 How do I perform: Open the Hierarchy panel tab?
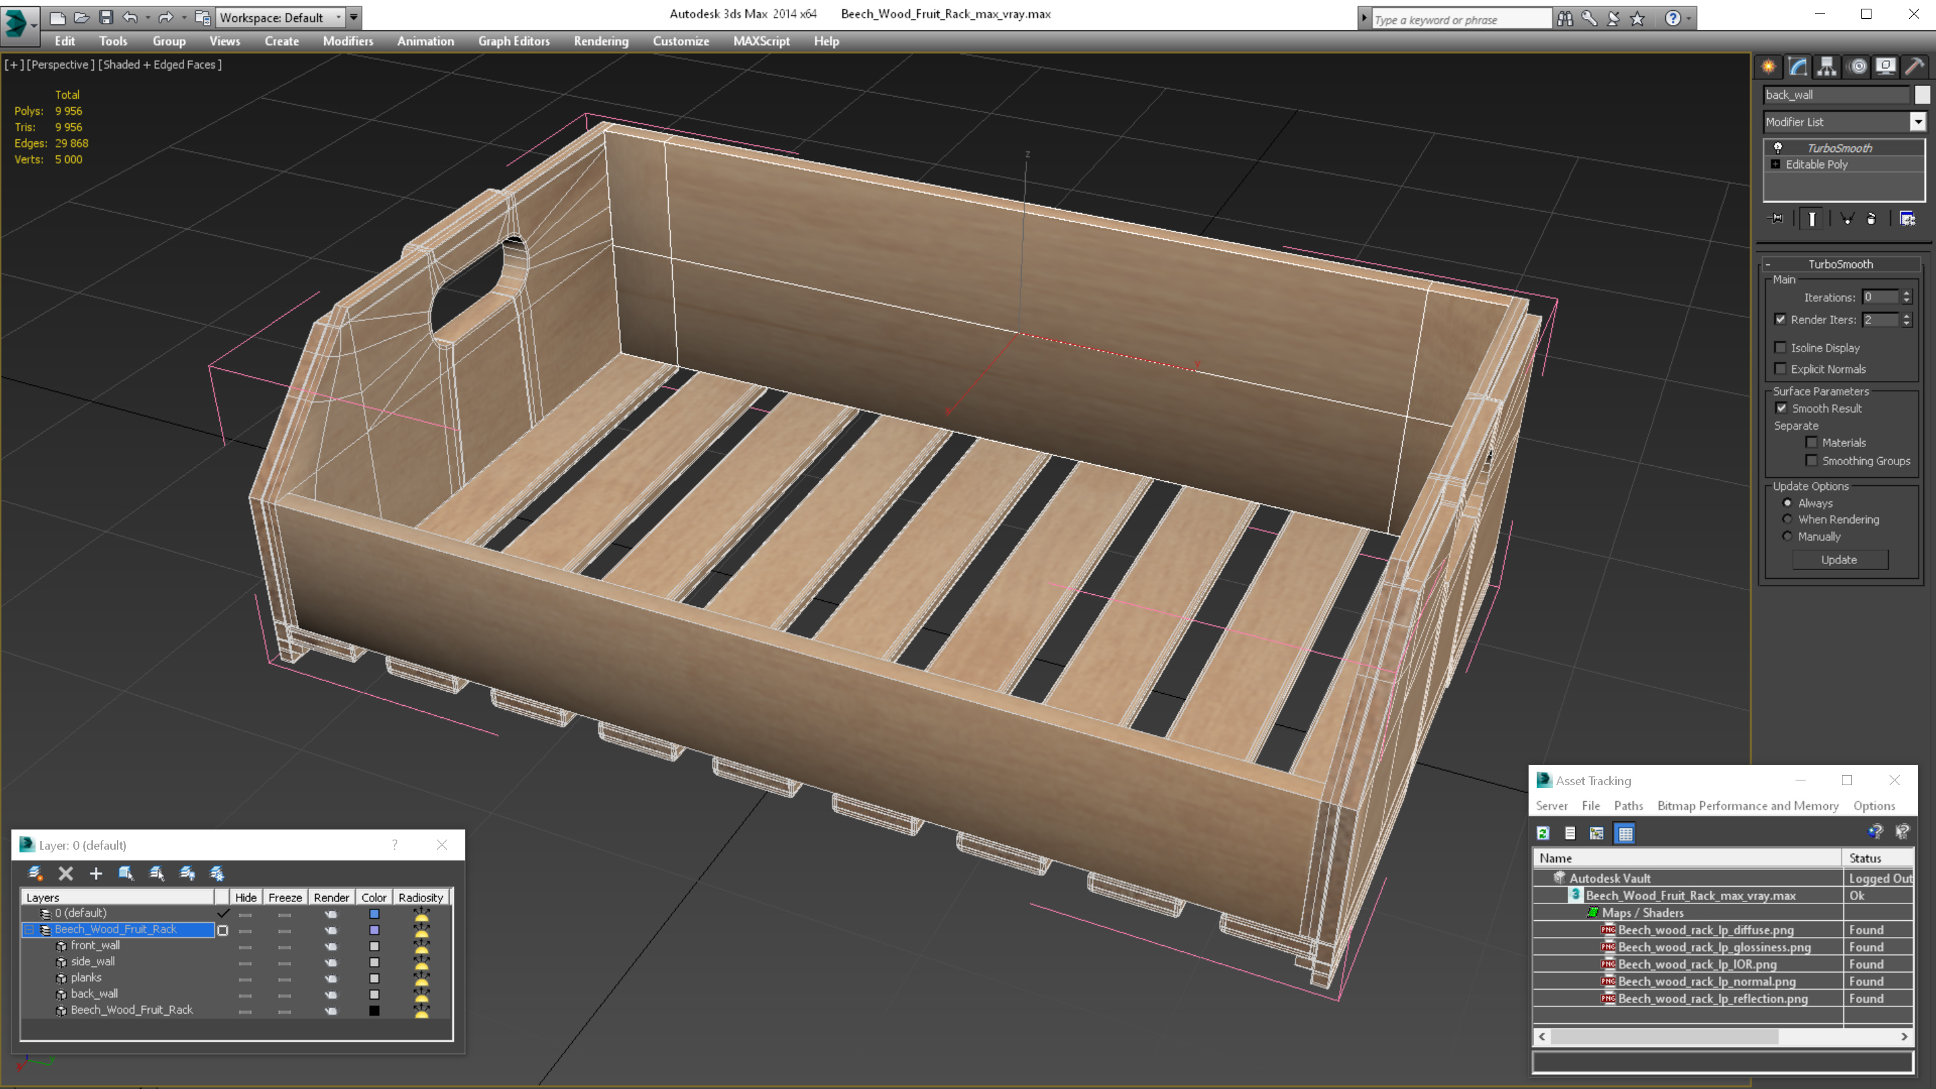point(1827,66)
